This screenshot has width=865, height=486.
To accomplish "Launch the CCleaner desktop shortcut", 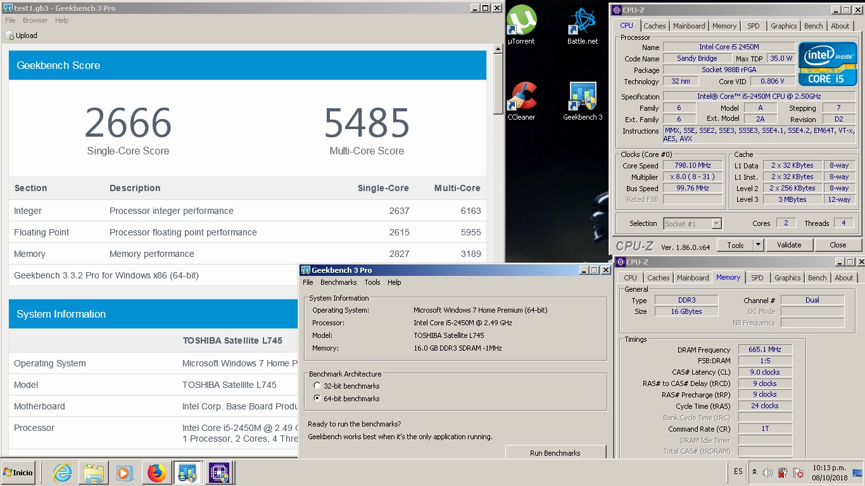I will [x=521, y=101].
